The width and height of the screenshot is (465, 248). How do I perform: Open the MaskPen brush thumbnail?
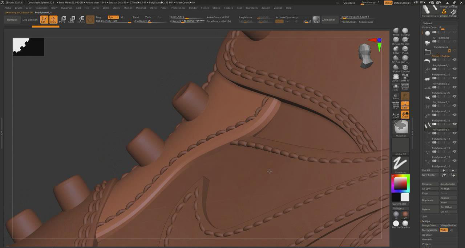click(x=401, y=128)
